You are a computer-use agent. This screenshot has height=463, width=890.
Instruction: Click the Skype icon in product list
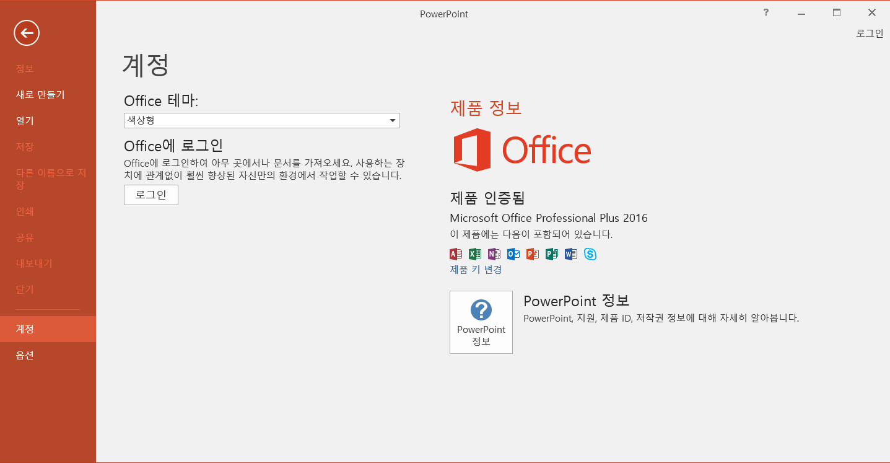tap(590, 254)
